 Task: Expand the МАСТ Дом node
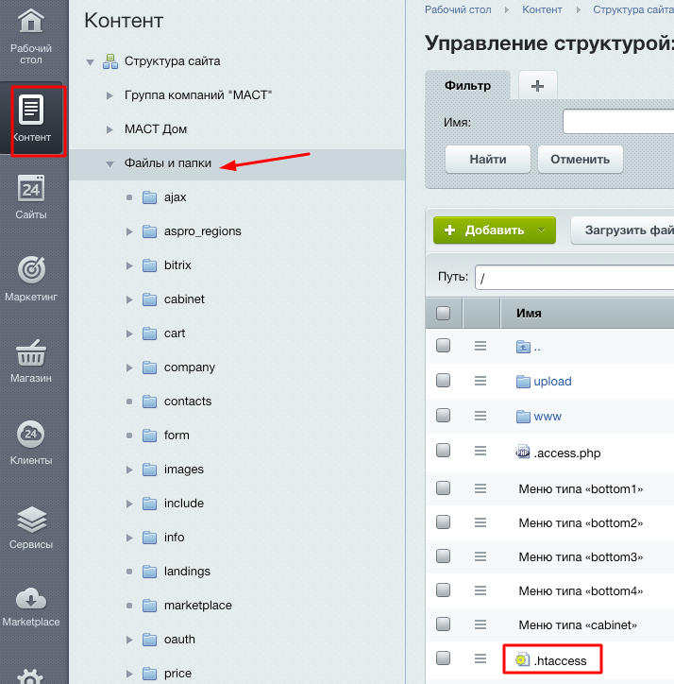[110, 129]
